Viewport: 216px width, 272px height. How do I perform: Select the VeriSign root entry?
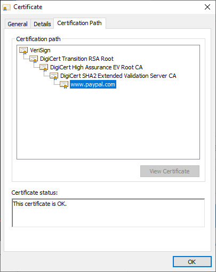coord(40,50)
